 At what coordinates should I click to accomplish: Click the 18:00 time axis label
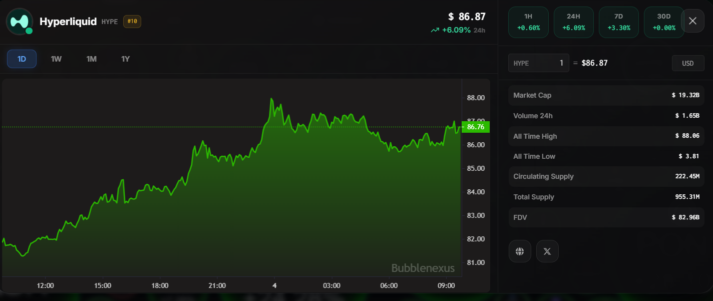(160, 285)
